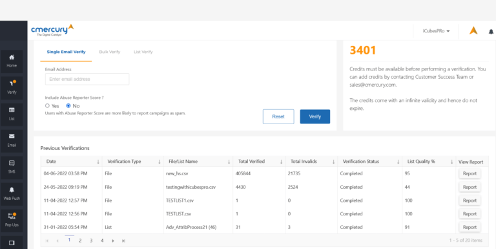Select Yes for Abuse Reporter Score
Viewport: 496px width, 249px height.
(x=47, y=106)
